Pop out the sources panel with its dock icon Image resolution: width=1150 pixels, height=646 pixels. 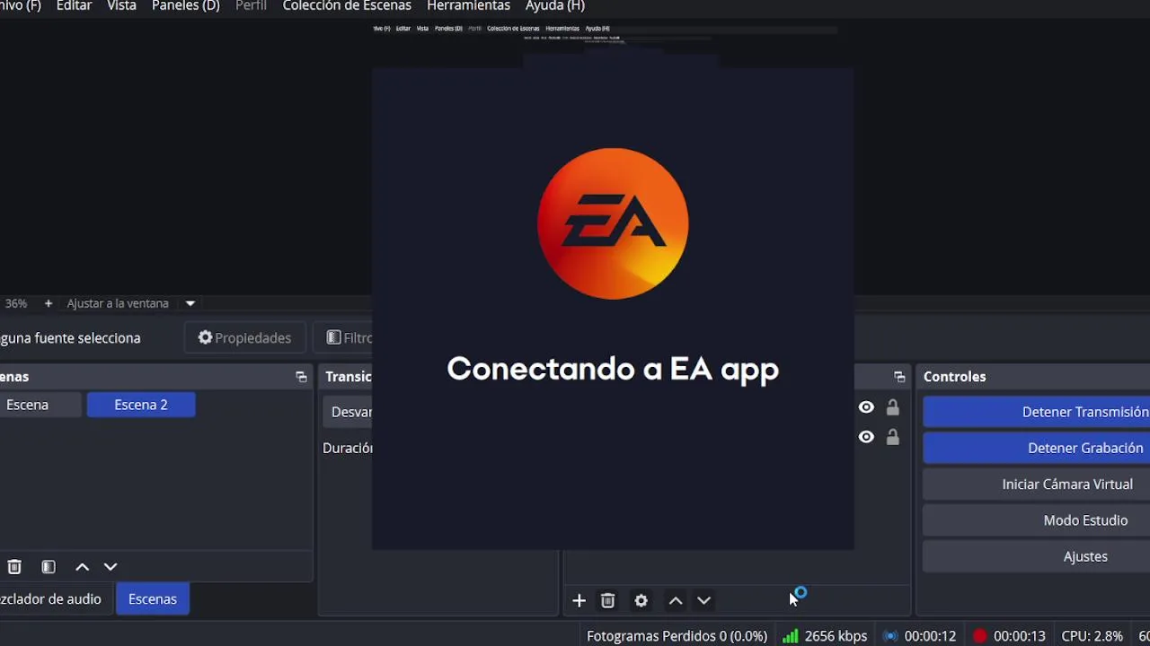coord(899,377)
